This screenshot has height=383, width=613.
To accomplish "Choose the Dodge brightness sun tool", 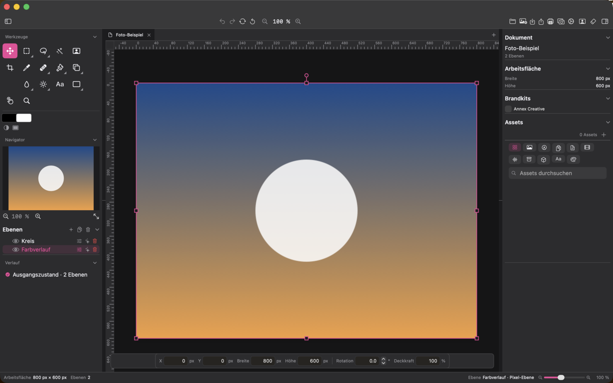I will coord(43,84).
